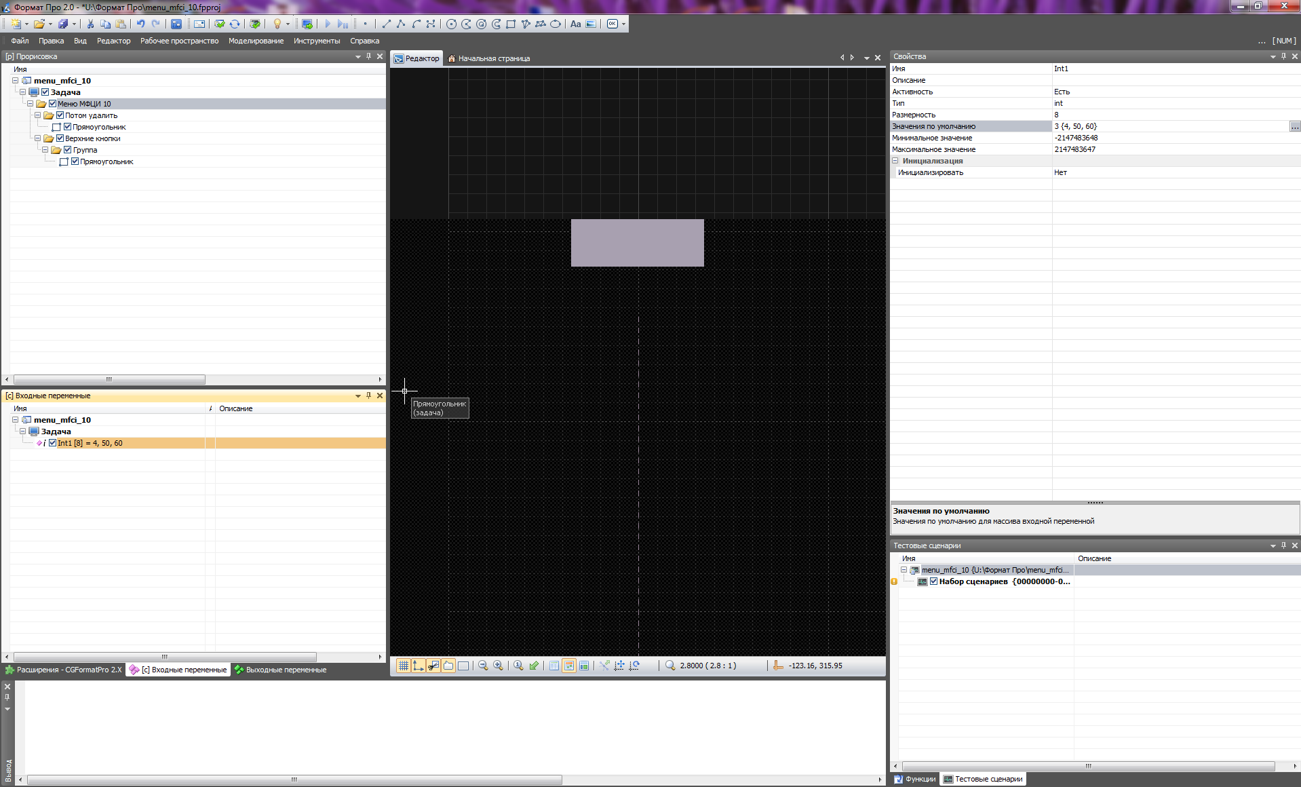Click the light purple rectangle on canvas
This screenshot has height=787, width=1301.
point(637,242)
